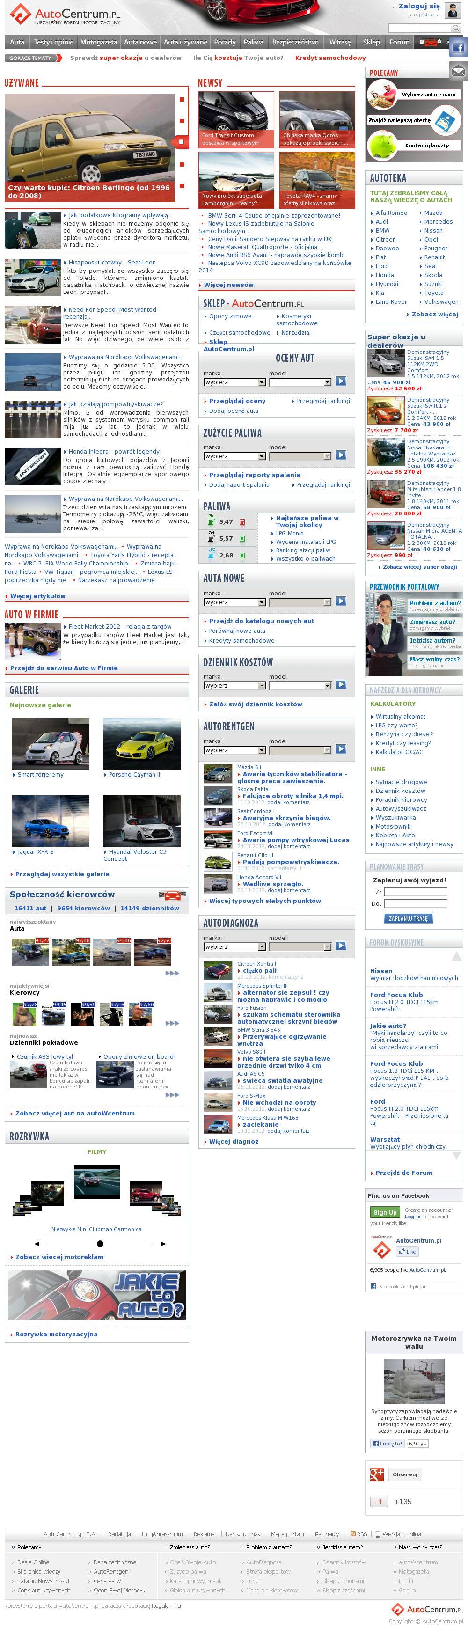Click the AutoCentrum.pl logo in the header
468x1628 pixels.
[65, 15]
